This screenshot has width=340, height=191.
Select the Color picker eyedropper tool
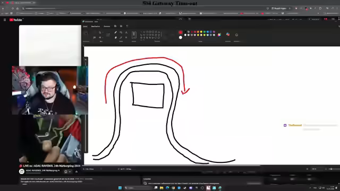[121, 38]
